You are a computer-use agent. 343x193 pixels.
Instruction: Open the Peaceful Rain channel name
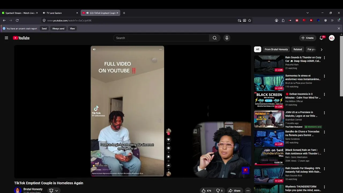[x=292, y=65]
